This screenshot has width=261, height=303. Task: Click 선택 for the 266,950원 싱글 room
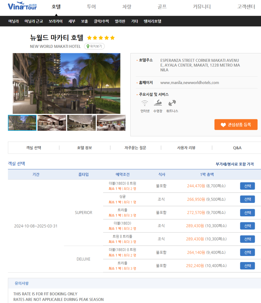(247, 199)
